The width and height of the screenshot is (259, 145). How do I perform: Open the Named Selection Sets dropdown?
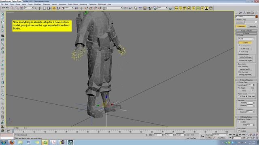click(115, 8)
